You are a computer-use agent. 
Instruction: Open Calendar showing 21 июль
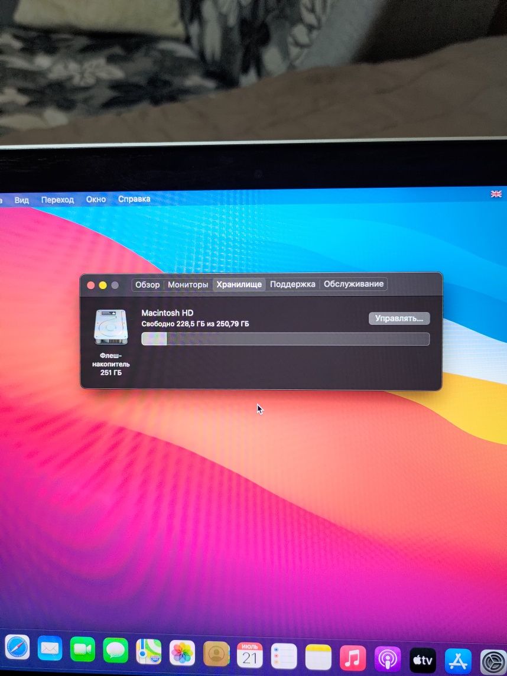(249, 655)
